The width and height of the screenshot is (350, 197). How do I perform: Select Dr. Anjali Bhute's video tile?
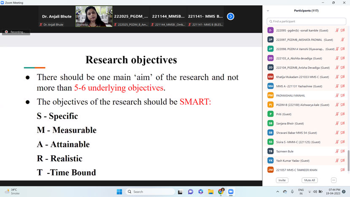pyautogui.click(x=57, y=16)
